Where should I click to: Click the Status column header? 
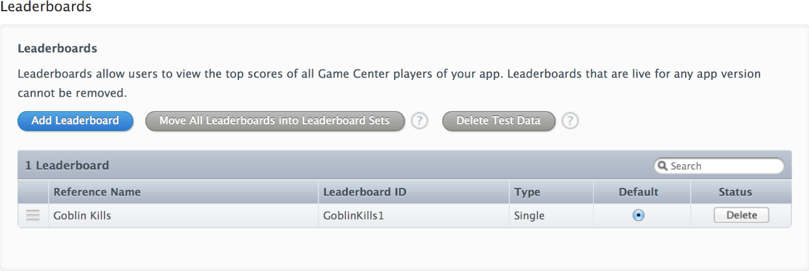point(735,192)
